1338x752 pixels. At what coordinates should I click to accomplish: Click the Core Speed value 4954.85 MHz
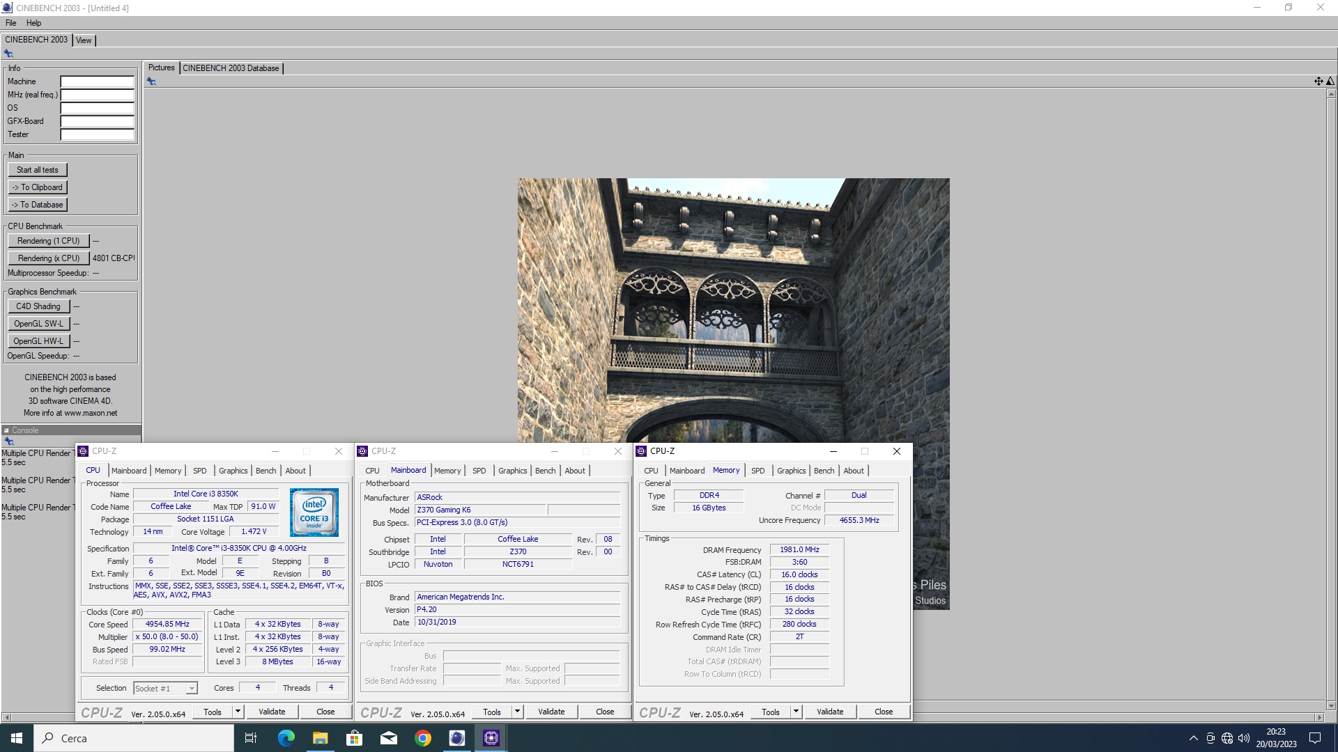pos(167,625)
